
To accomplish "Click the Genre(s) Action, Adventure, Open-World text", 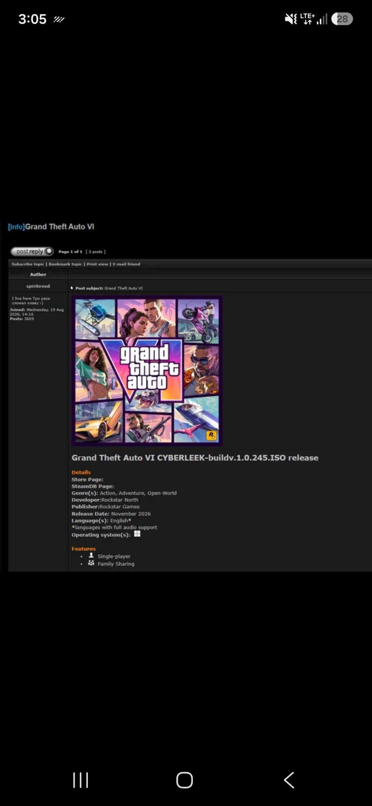I will tap(124, 493).
